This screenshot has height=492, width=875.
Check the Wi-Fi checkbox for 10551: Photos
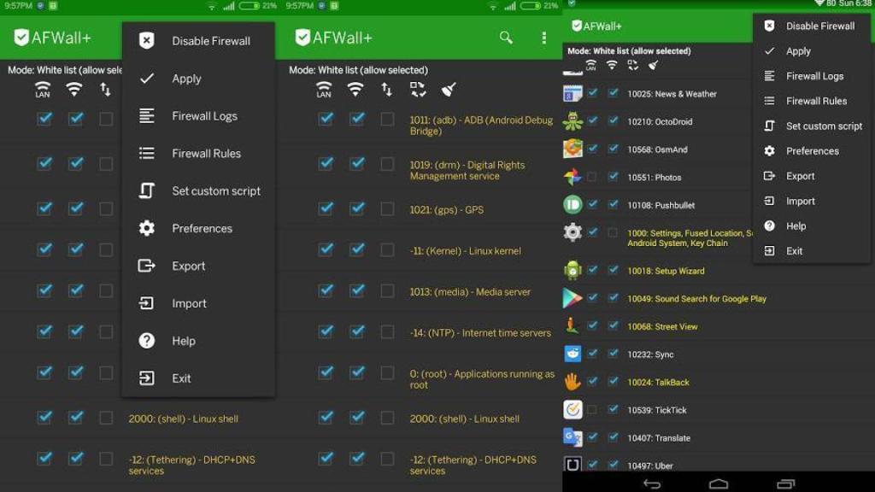(614, 177)
